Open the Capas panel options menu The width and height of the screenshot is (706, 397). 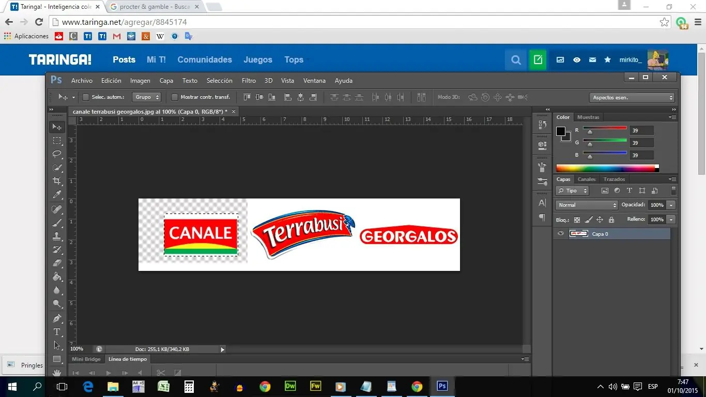tap(672, 179)
